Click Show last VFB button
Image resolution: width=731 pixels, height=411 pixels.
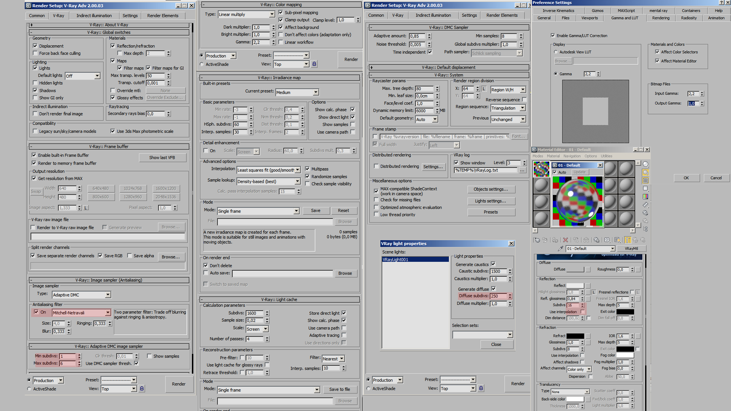(162, 158)
